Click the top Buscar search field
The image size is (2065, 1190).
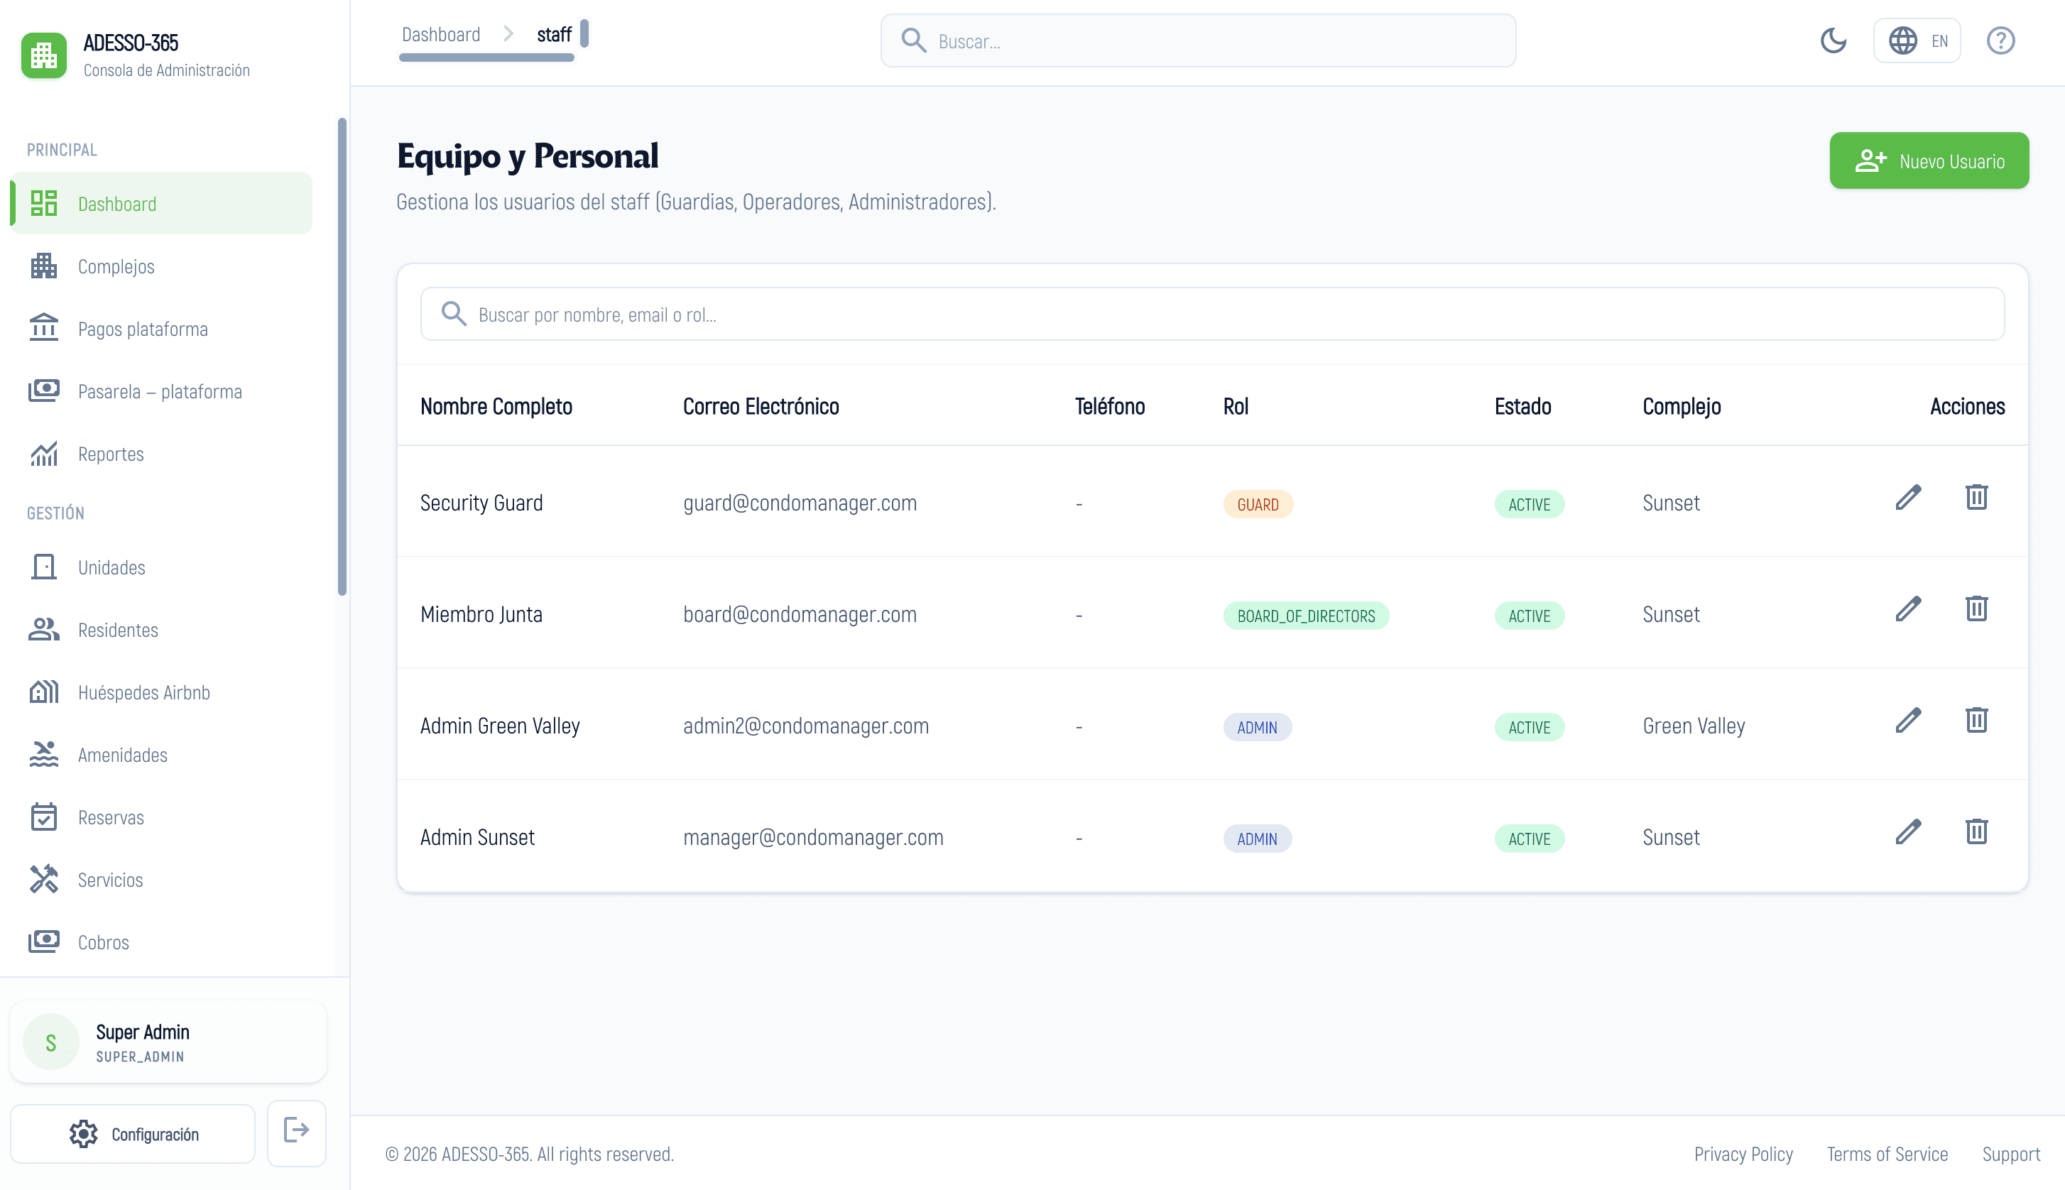coord(1198,40)
